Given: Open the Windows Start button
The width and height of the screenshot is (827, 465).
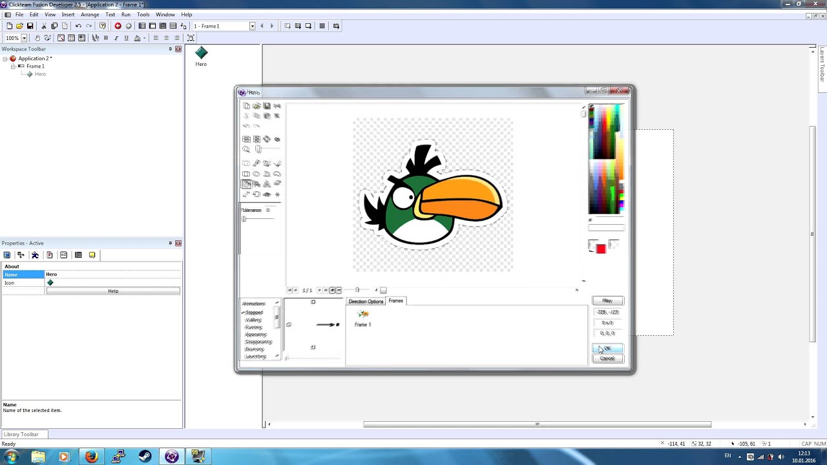Looking at the screenshot, I should (11, 457).
